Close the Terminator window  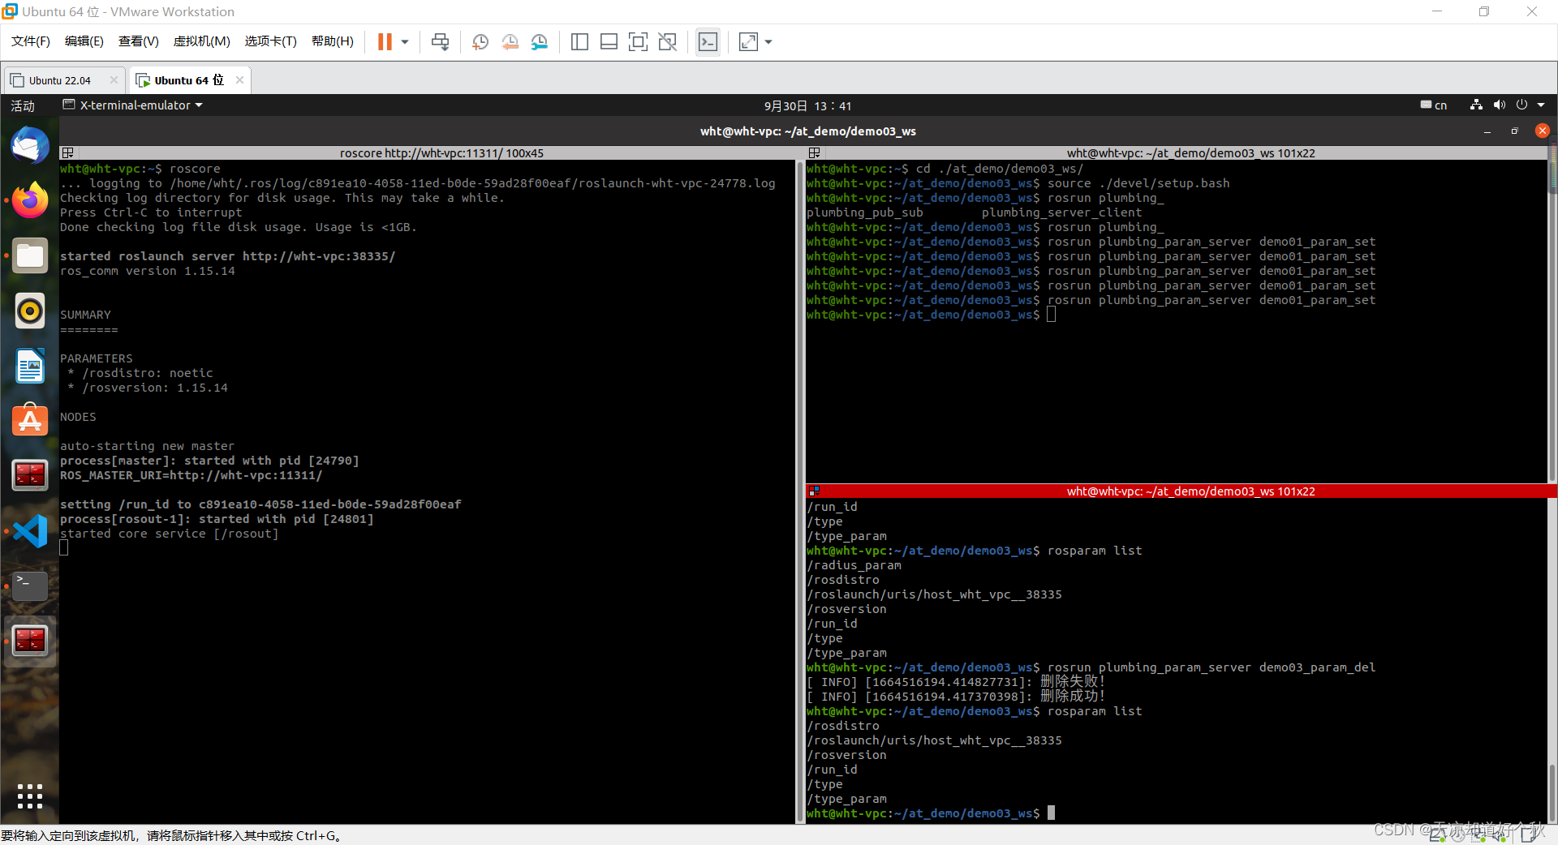tap(1543, 131)
